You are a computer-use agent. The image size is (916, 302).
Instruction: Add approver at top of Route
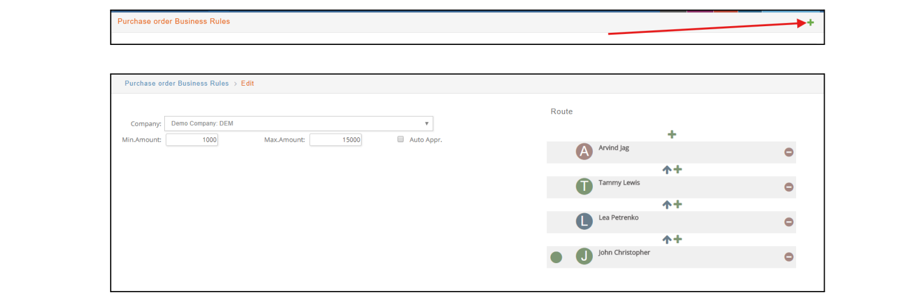[x=671, y=134]
